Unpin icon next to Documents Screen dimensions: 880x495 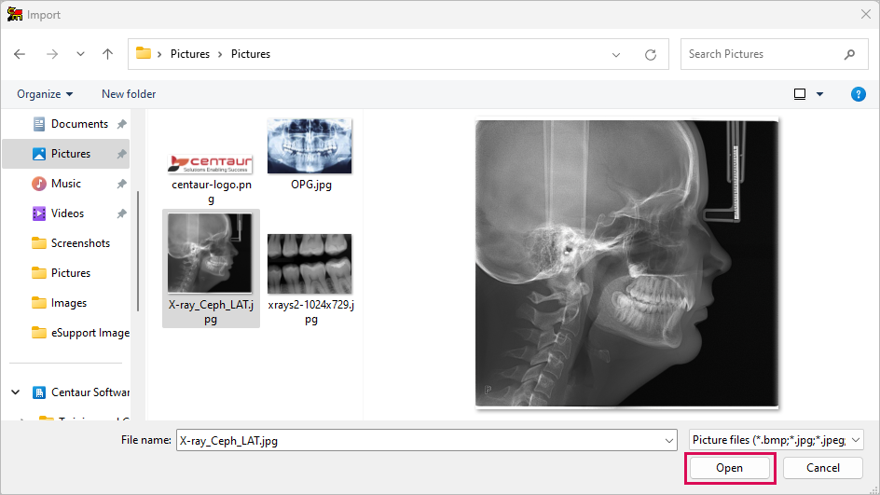[x=122, y=124]
